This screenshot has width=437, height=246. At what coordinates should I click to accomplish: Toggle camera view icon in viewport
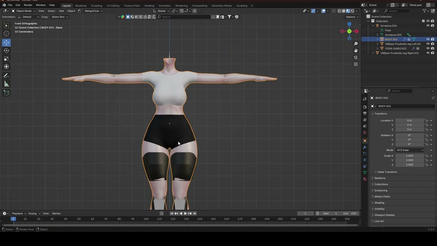tap(356, 57)
